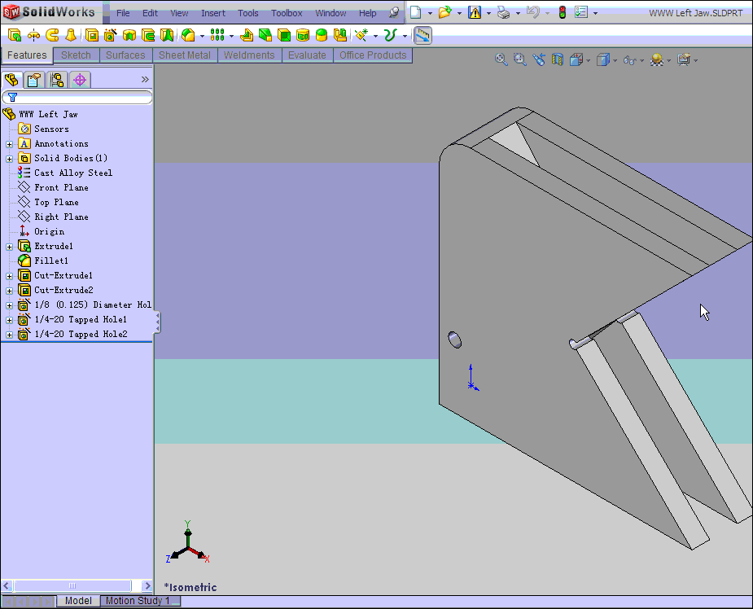
Task: Select the Swept Cut tool
Action: click(x=148, y=35)
